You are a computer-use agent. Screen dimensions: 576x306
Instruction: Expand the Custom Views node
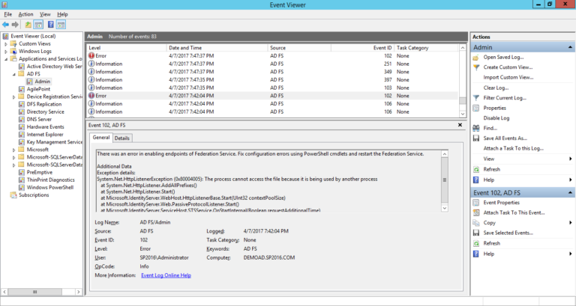(6, 44)
